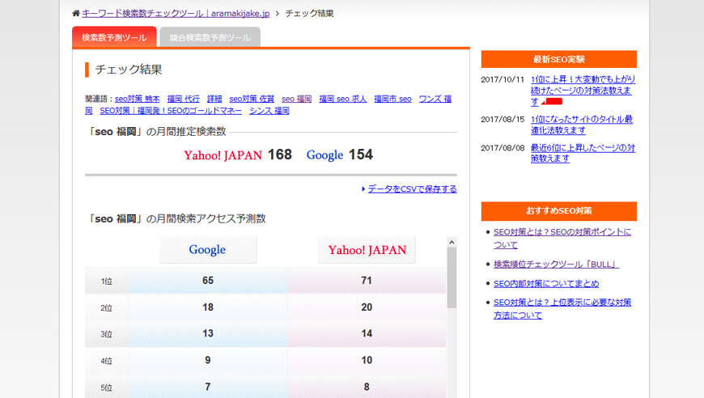This screenshot has height=398, width=704.
Task: Click the '福岡市 seo' related keyword
Action: [392, 99]
